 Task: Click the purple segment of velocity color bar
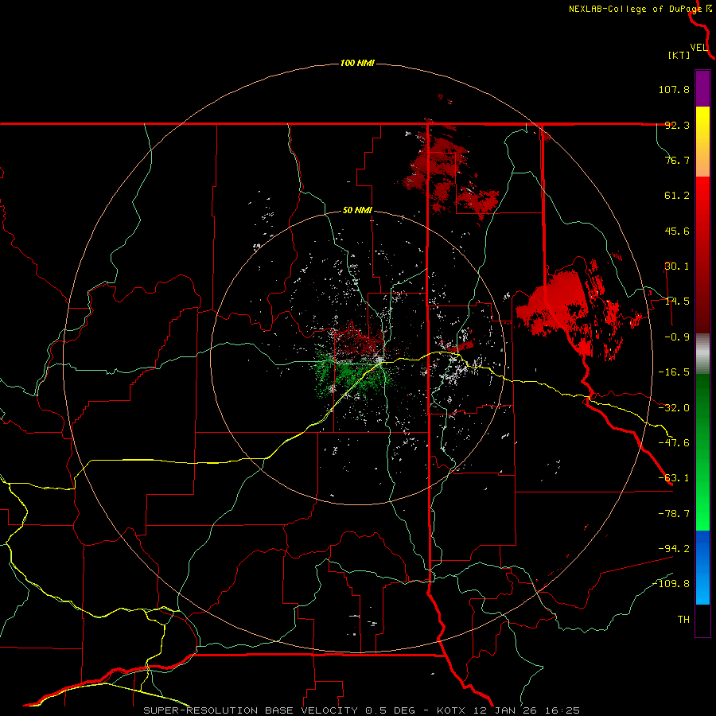click(702, 88)
